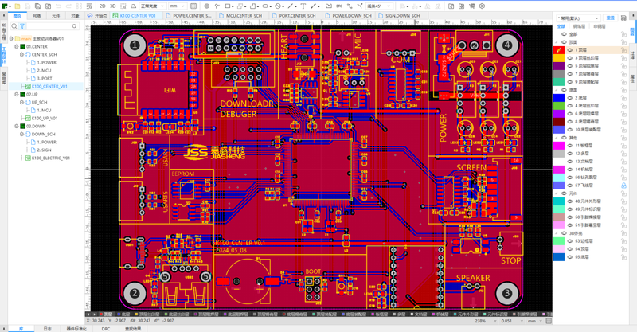637x332 pixels.
Task: Select K100_ELECTRIC_V01 in project tree
Action: coord(51,158)
